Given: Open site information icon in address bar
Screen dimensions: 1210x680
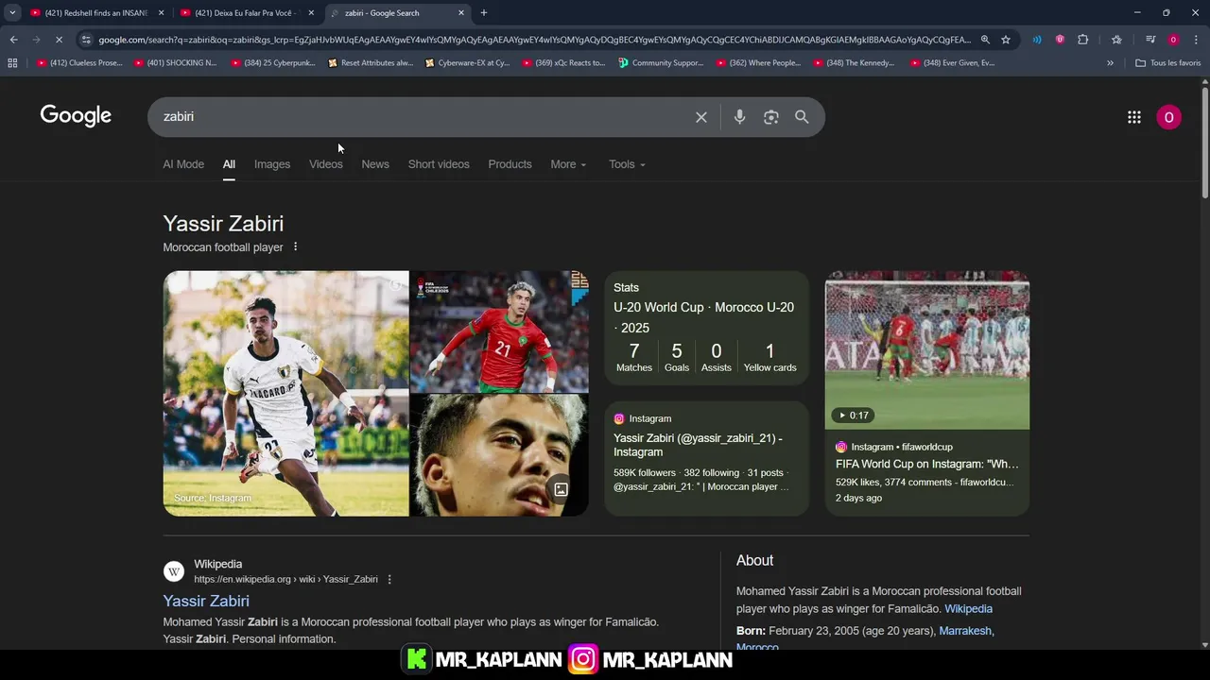Looking at the screenshot, I should (86, 40).
